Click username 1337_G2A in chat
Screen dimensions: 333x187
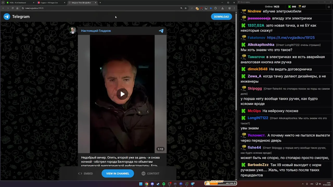coord(256,25)
